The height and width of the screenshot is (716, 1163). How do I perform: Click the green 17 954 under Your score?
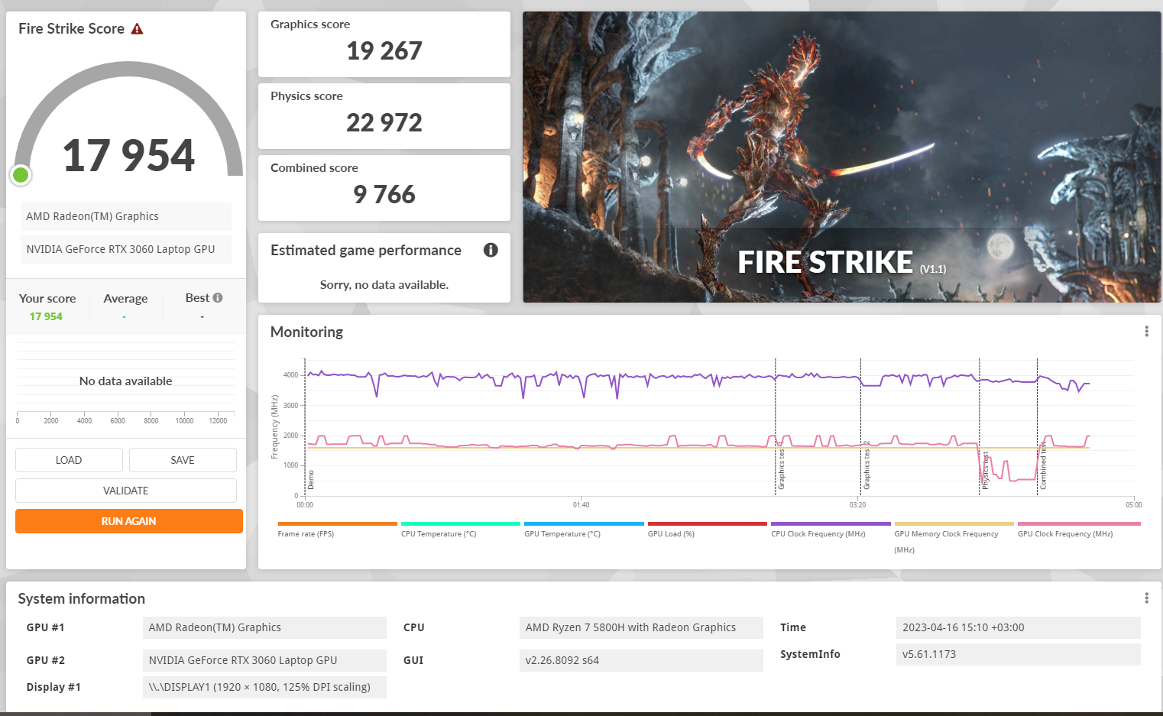46,316
